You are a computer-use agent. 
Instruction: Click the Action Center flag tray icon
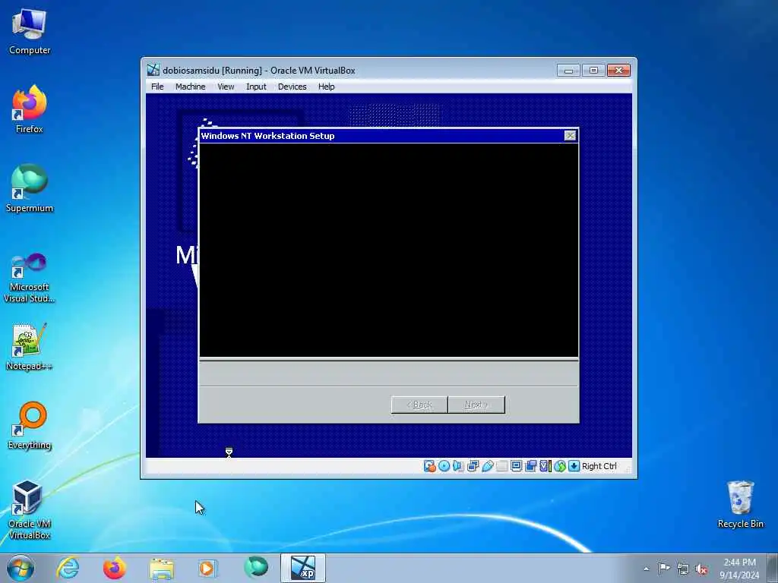coord(664,569)
